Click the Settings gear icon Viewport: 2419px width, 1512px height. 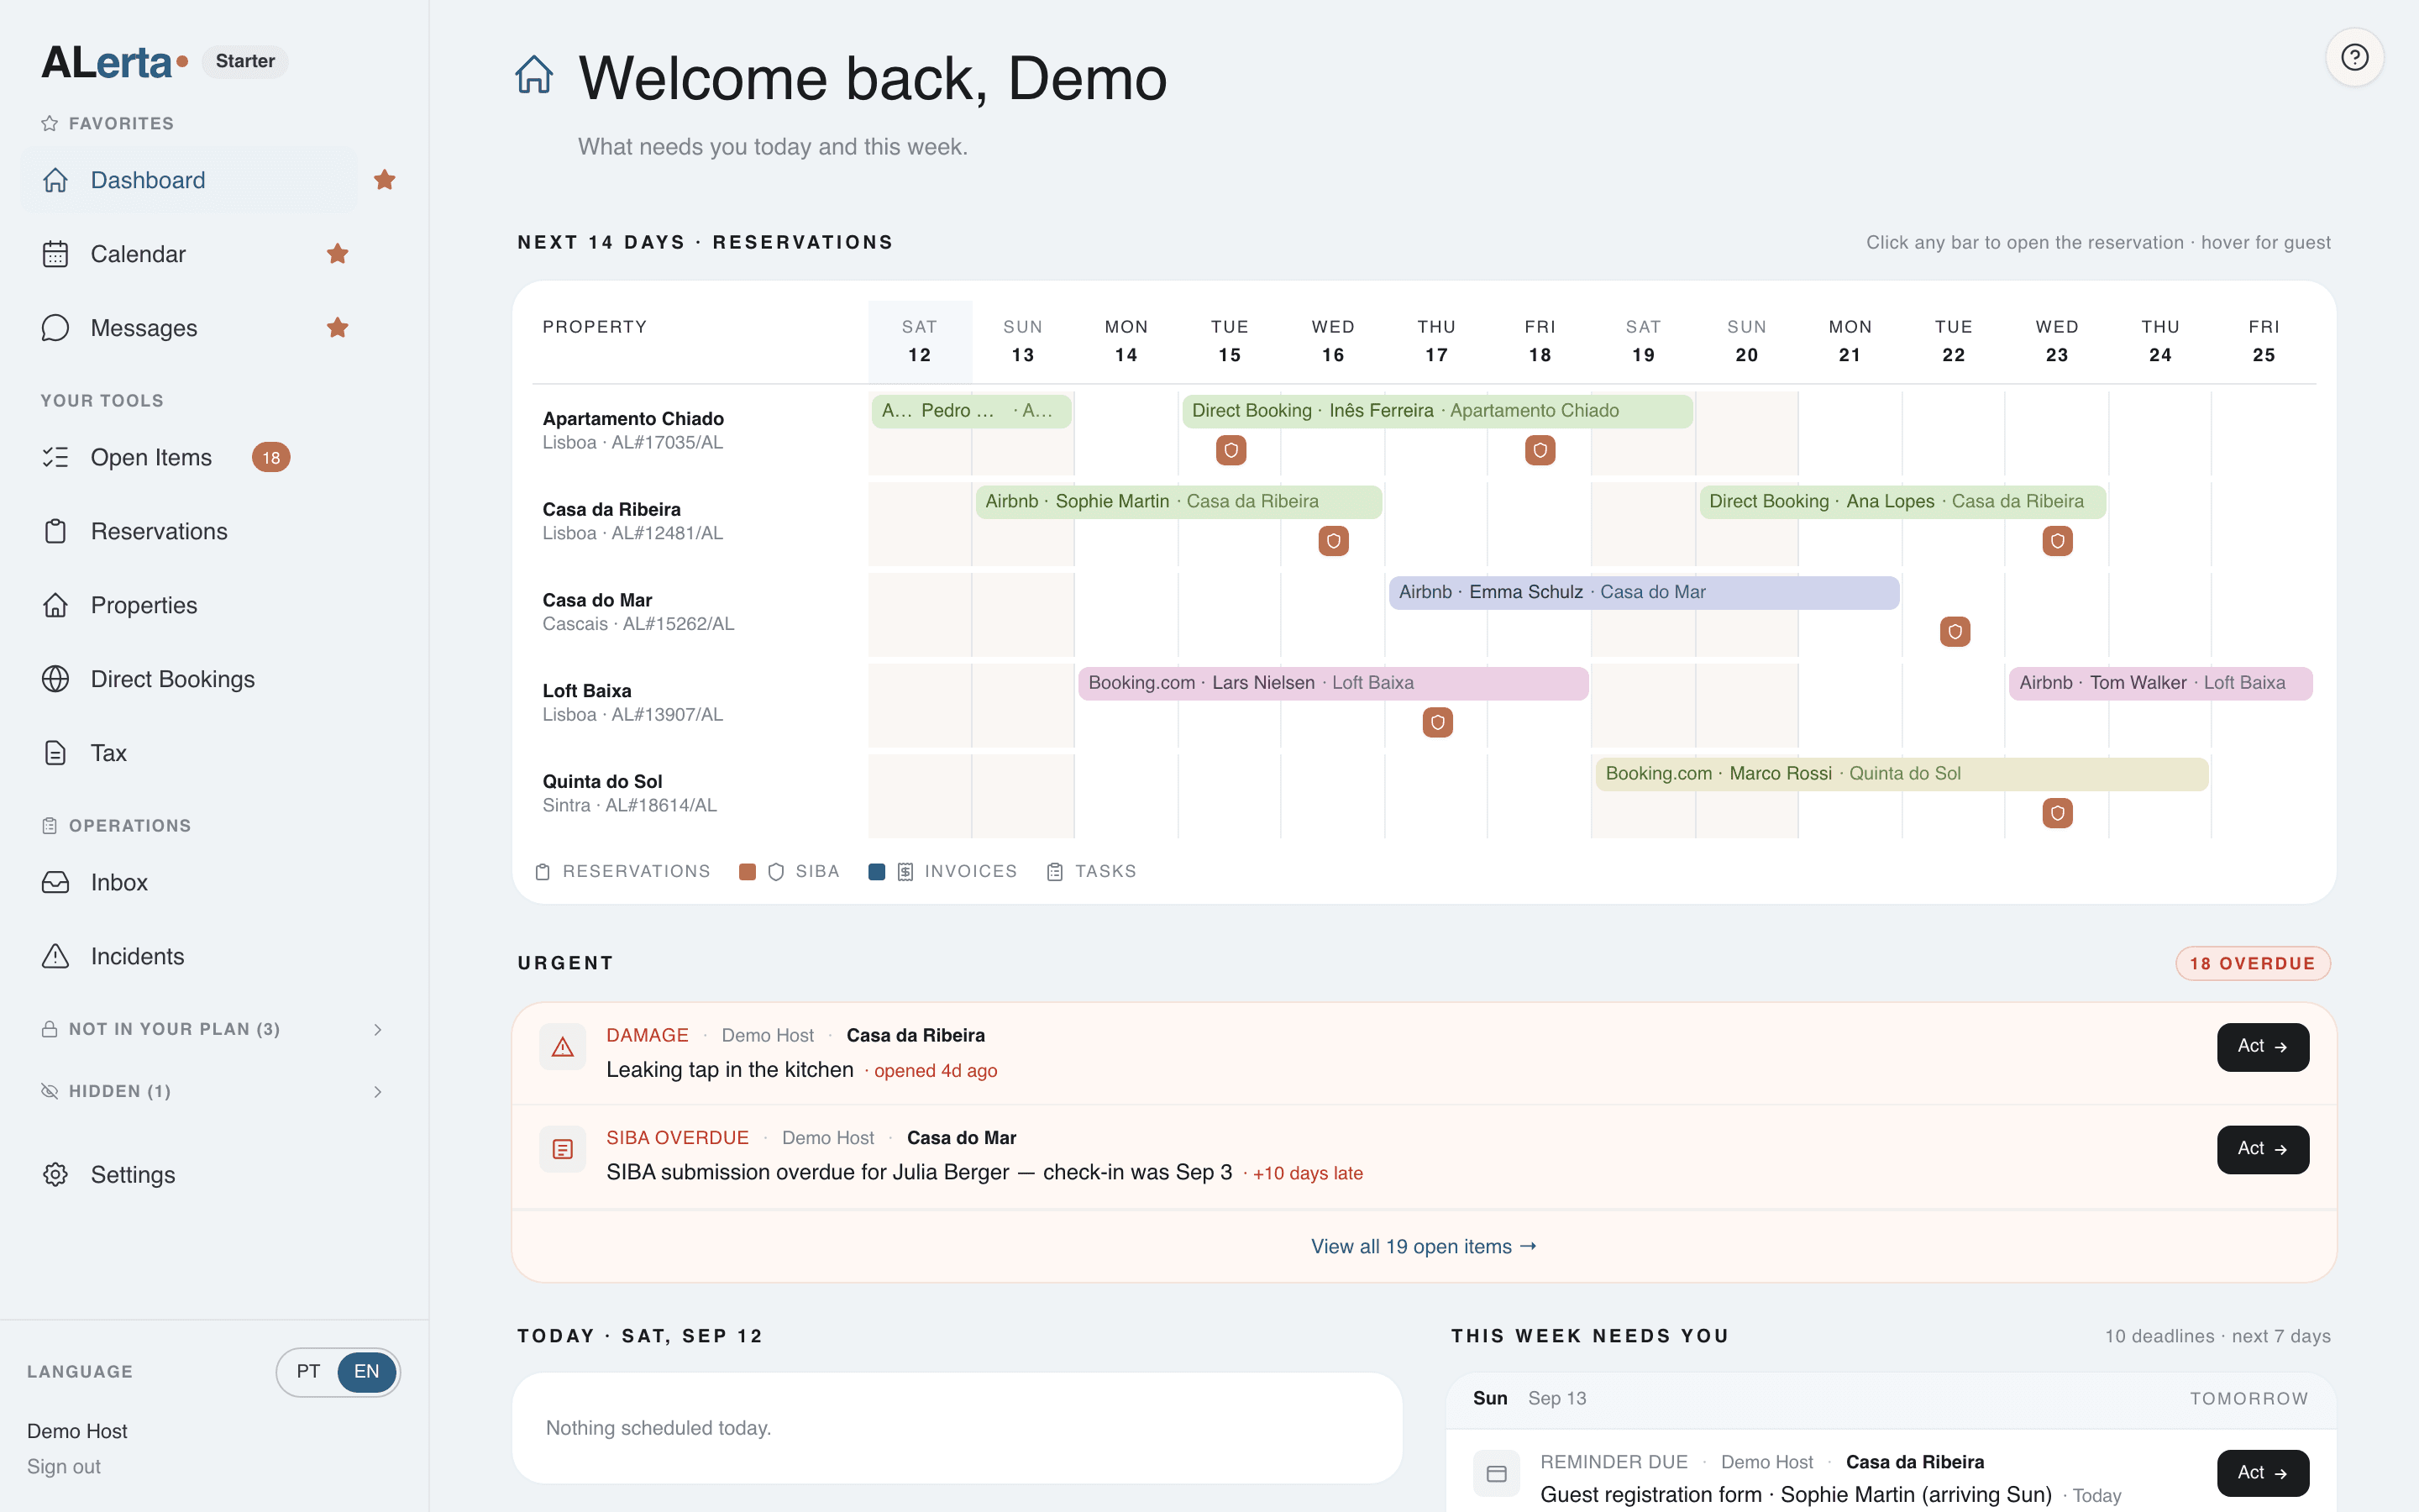point(56,1174)
